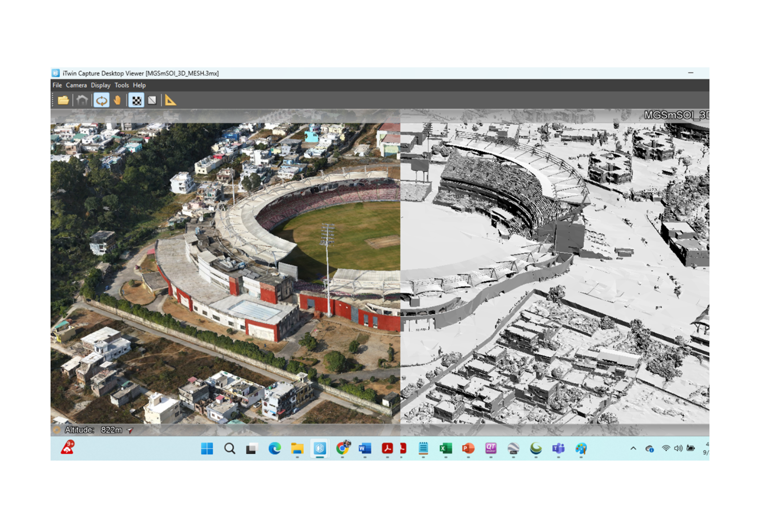Expand the Display menu
760x505 pixels.
(101, 85)
